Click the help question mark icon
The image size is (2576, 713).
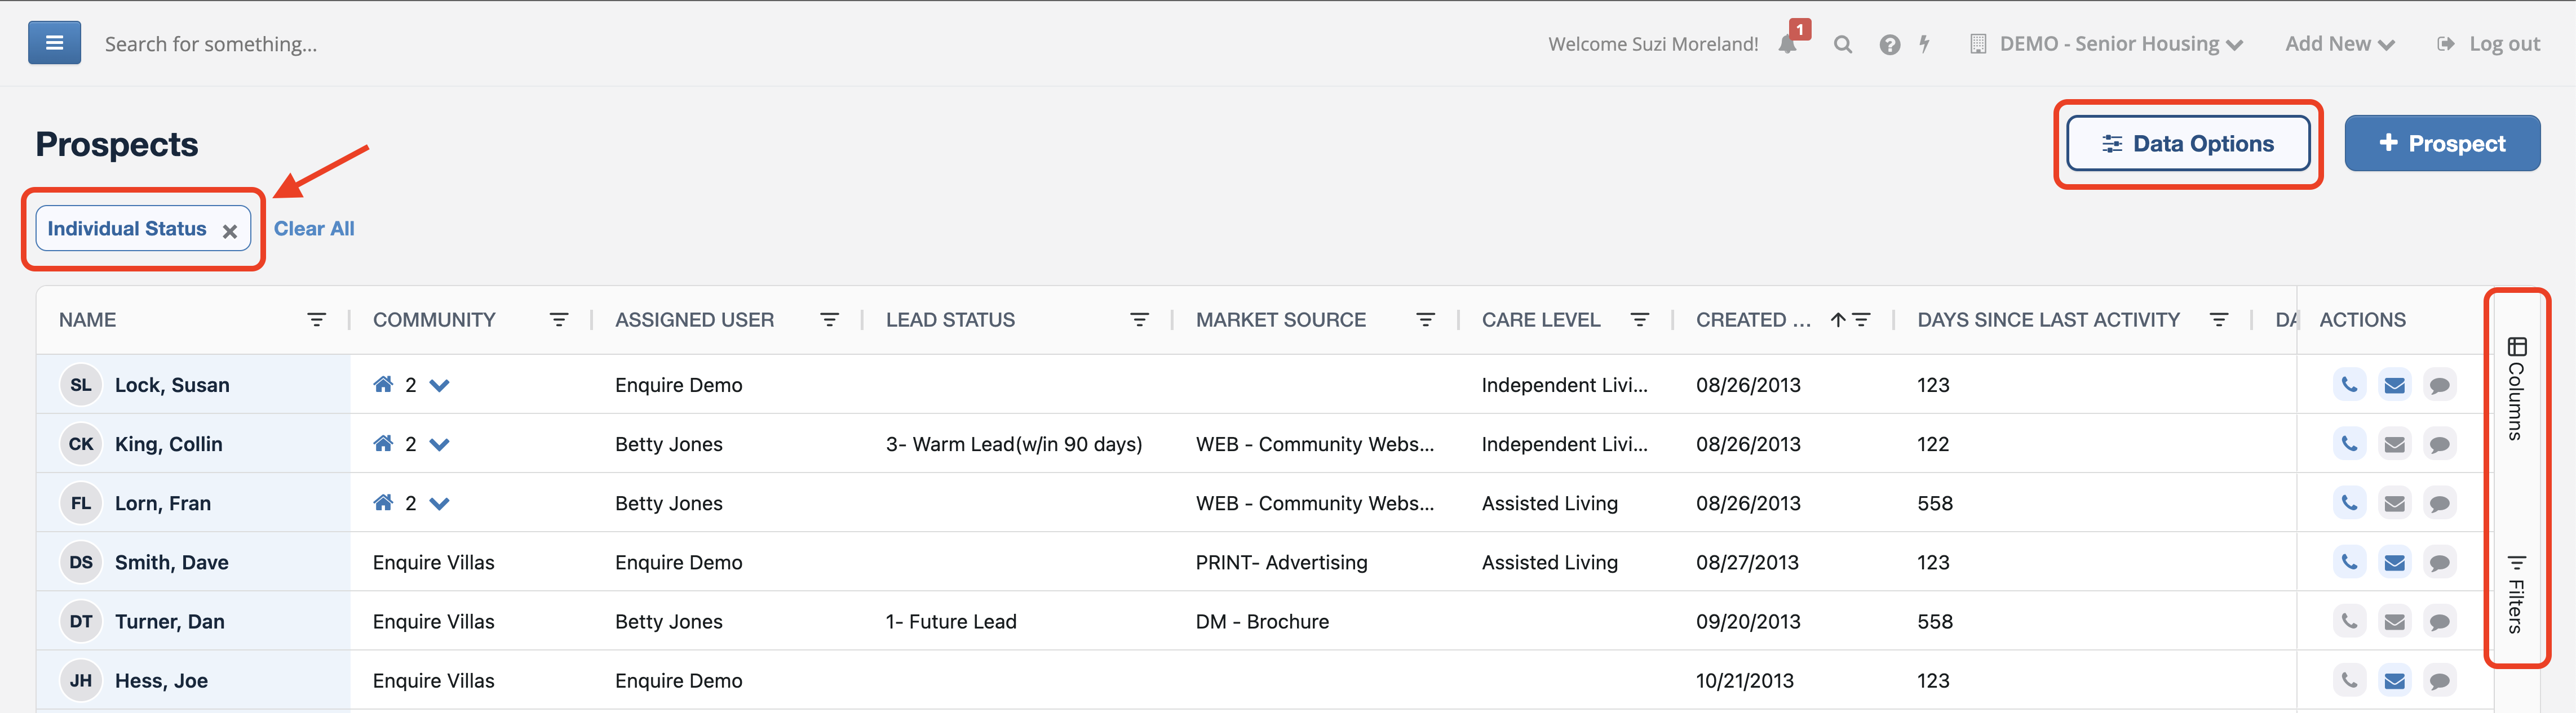click(1889, 45)
